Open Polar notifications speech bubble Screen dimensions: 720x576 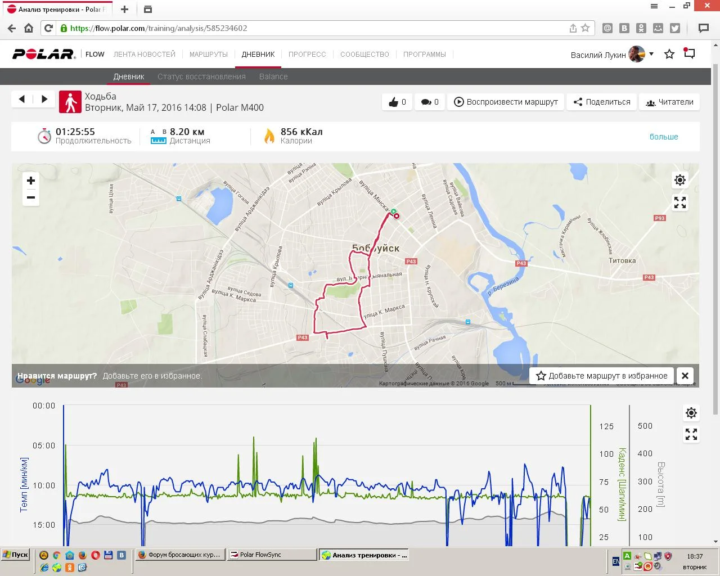coord(690,53)
